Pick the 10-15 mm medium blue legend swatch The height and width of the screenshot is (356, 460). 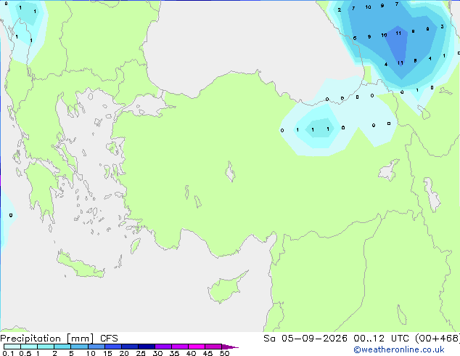[x=96, y=347]
